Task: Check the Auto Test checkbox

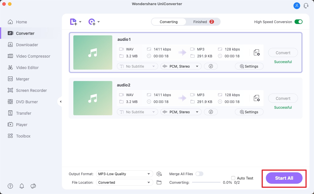Action: tap(233, 178)
